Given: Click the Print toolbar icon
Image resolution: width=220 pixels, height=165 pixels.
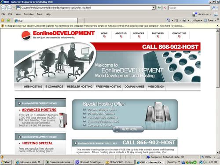Looking at the screenshot, I should 184,20.
